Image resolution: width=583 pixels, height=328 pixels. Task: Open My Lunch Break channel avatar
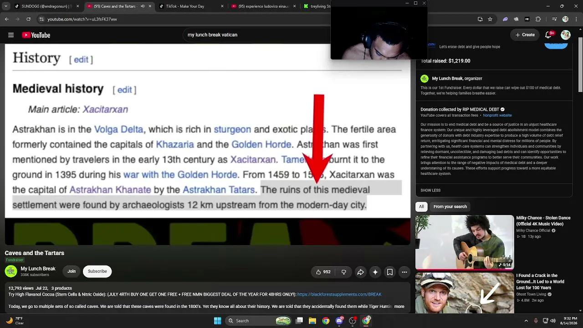coord(11,272)
